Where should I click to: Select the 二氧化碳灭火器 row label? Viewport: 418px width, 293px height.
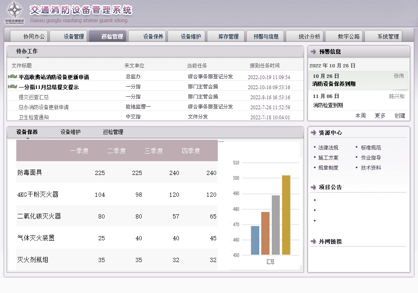pos(39,216)
